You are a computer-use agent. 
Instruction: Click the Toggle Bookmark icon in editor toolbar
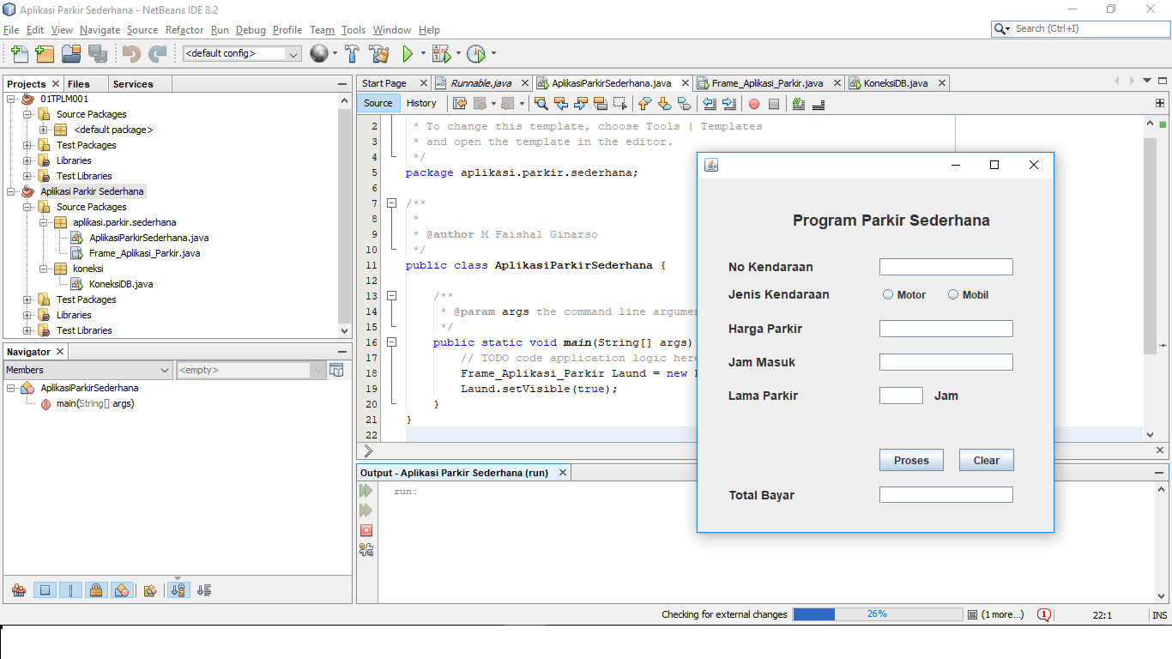point(600,103)
